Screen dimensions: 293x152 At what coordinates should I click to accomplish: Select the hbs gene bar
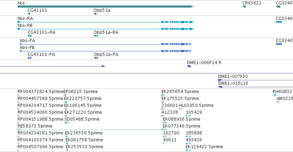coord(105,7)
